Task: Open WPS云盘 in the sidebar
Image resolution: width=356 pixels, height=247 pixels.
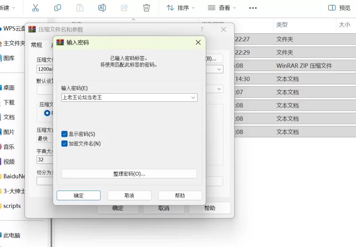Action: pos(13,28)
